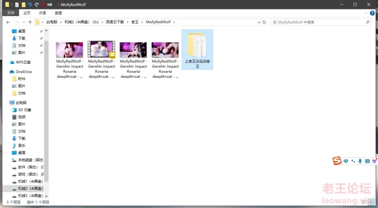
Task: Go back with the Back arrow
Action: [x=8, y=22]
